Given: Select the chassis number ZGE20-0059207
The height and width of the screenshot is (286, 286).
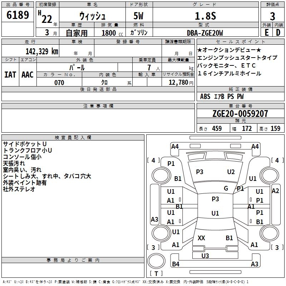Looking at the screenshot, I should [240, 114].
